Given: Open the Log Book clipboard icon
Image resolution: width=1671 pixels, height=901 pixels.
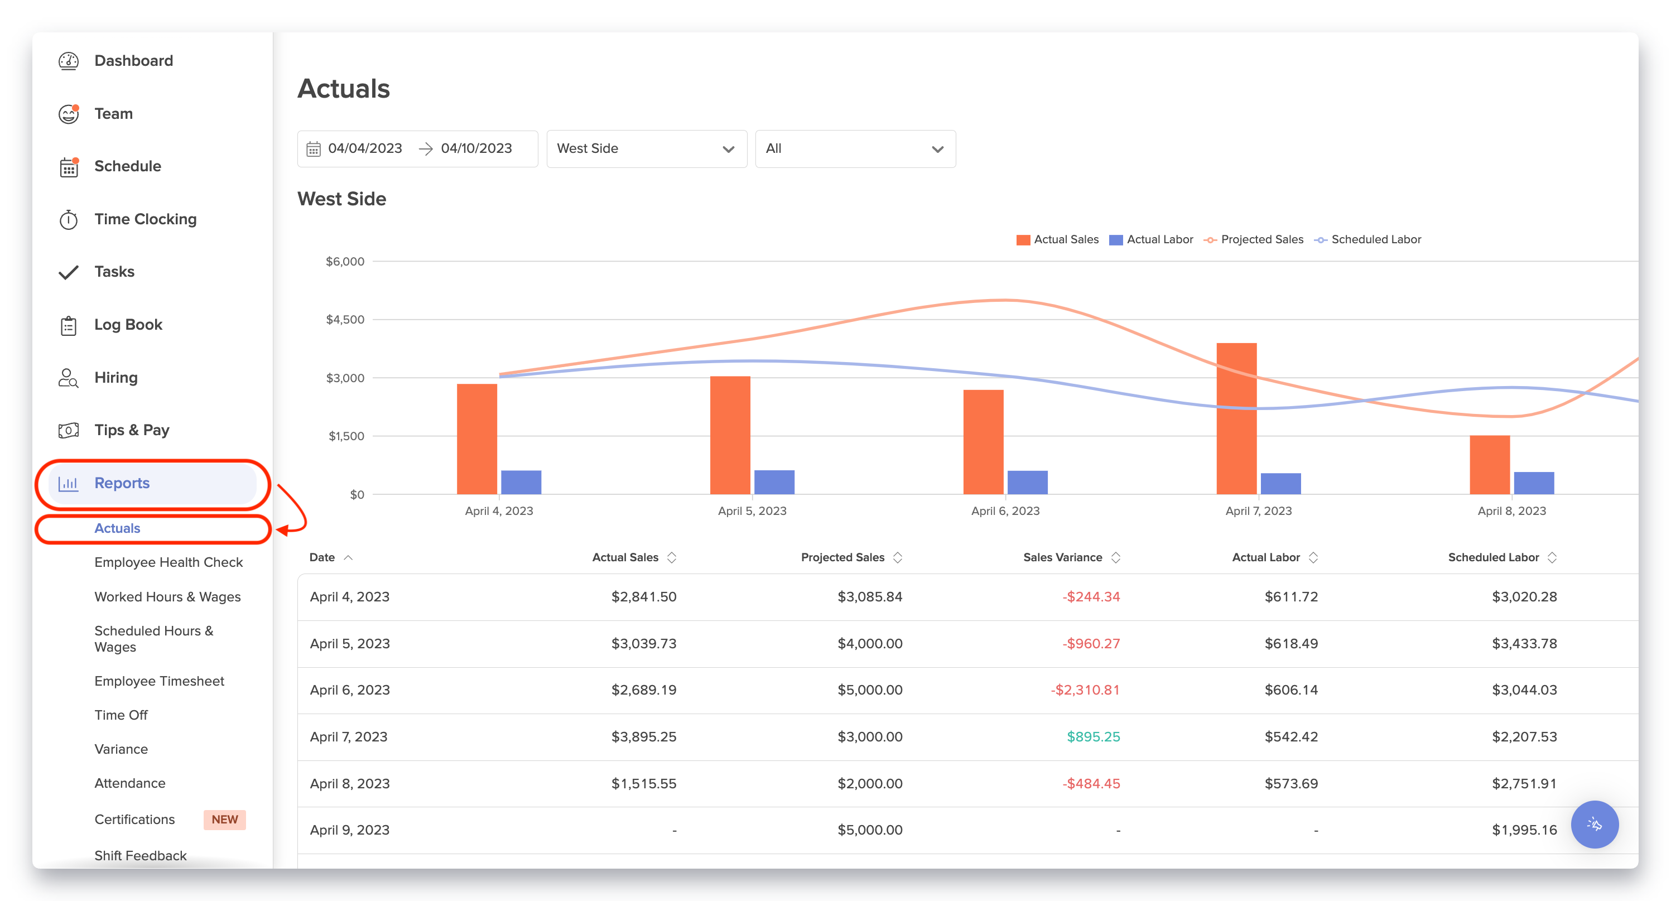Looking at the screenshot, I should [68, 325].
